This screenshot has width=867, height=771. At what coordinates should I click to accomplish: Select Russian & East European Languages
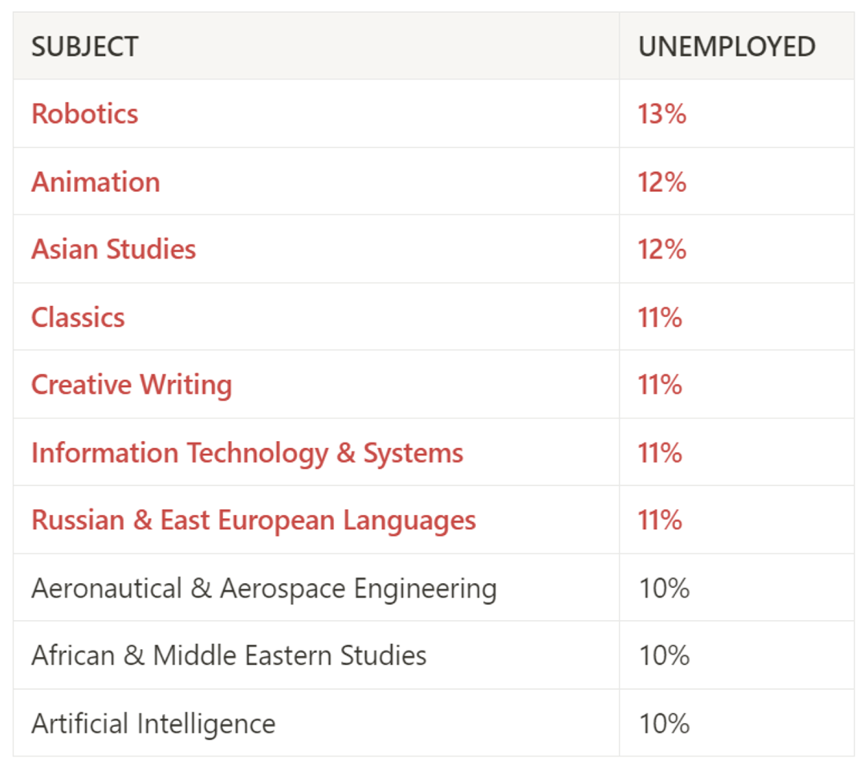[x=253, y=520]
